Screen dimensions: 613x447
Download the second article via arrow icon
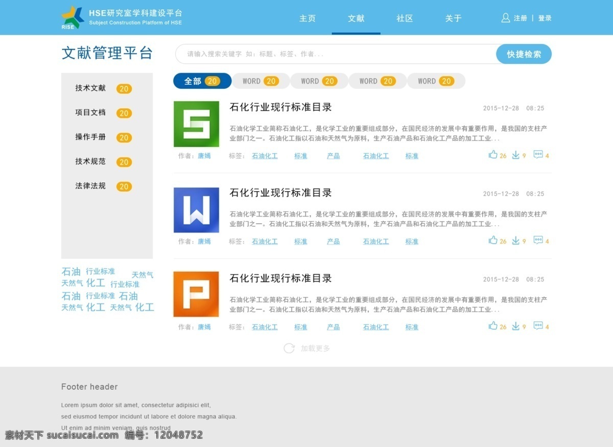coord(515,241)
